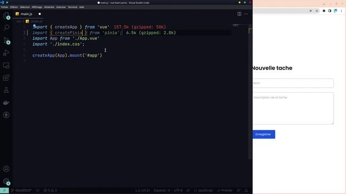The height and width of the screenshot is (194, 346).
Task: Open the browser three-dot menu
Action: pyautogui.click(x=341, y=11)
